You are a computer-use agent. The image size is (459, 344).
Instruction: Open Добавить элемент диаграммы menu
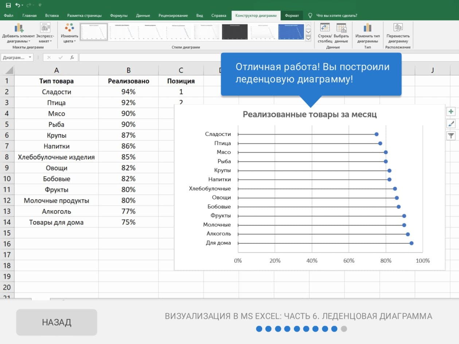19,33
